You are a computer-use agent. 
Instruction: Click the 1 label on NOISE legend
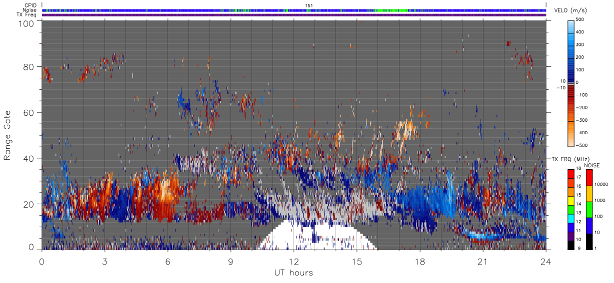coord(596,248)
